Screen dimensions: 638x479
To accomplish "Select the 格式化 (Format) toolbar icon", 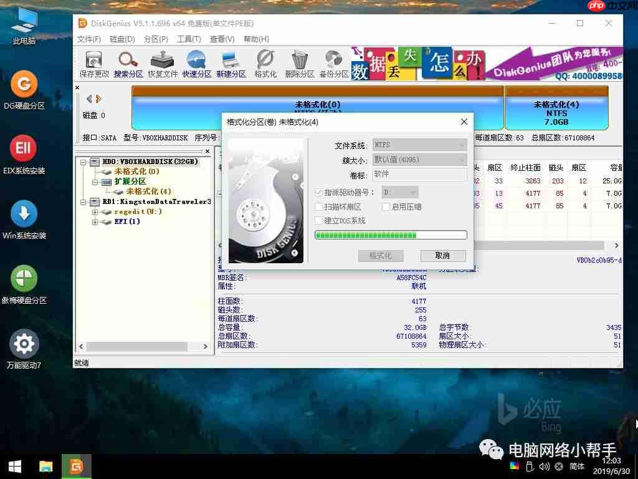I will (x=265, y=62).
